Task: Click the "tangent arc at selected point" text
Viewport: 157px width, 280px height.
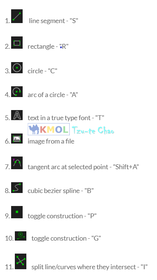Action: click(68, 167)
